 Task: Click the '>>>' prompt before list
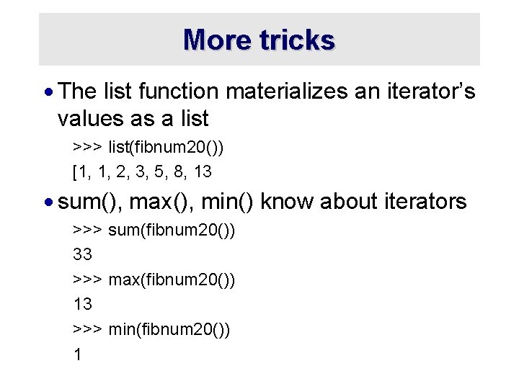coord(87,147)
